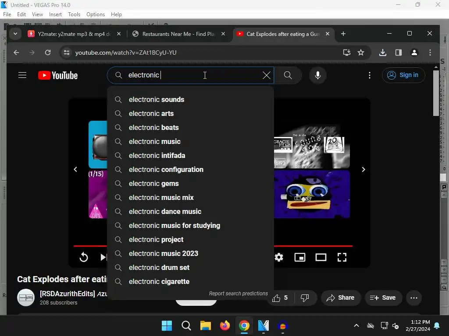Open VEGAS Pro Insert menu
Viewport: 449px width, 336px height.
point(55,14)
